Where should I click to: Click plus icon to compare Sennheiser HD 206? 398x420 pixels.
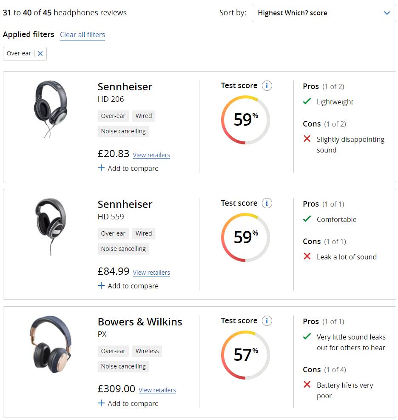click(x=101, y=168)
